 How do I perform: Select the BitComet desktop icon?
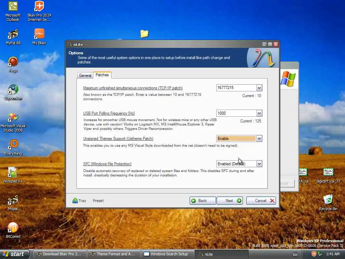tap(13, 231)
